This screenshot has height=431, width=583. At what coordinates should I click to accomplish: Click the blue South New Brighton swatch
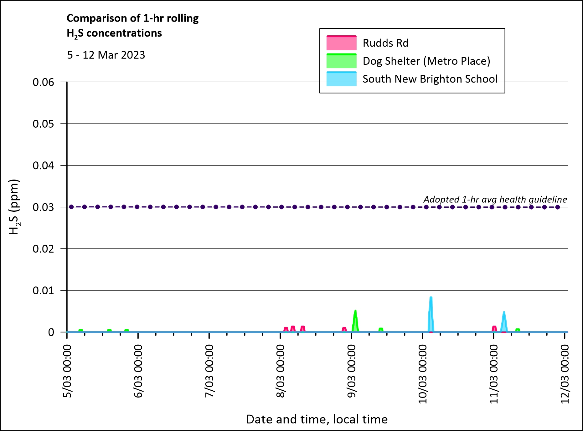pyautogui.click(x=341, y=79)
